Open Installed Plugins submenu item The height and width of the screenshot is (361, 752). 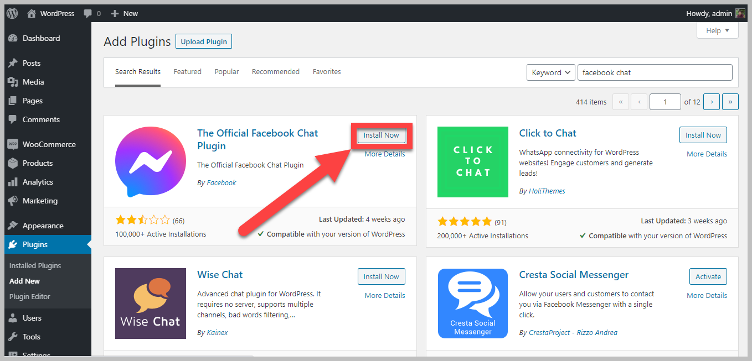click(35, 265)
